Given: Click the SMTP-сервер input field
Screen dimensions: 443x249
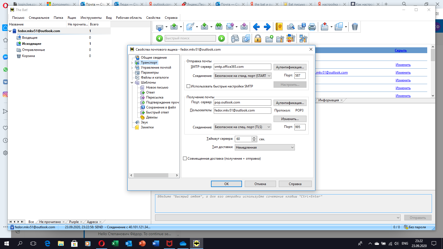Looking at the screenshot, I should (x=243, y=67).
